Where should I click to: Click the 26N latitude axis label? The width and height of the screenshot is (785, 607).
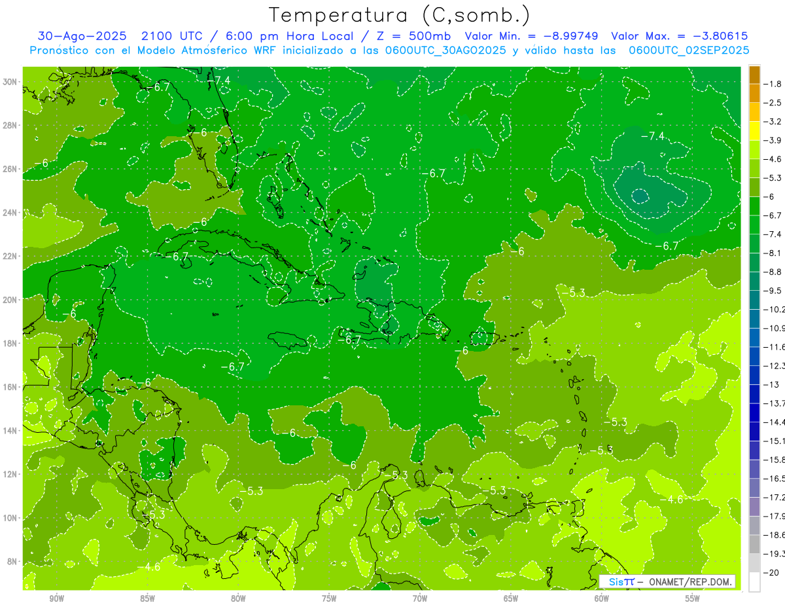[x=10, y=169]
